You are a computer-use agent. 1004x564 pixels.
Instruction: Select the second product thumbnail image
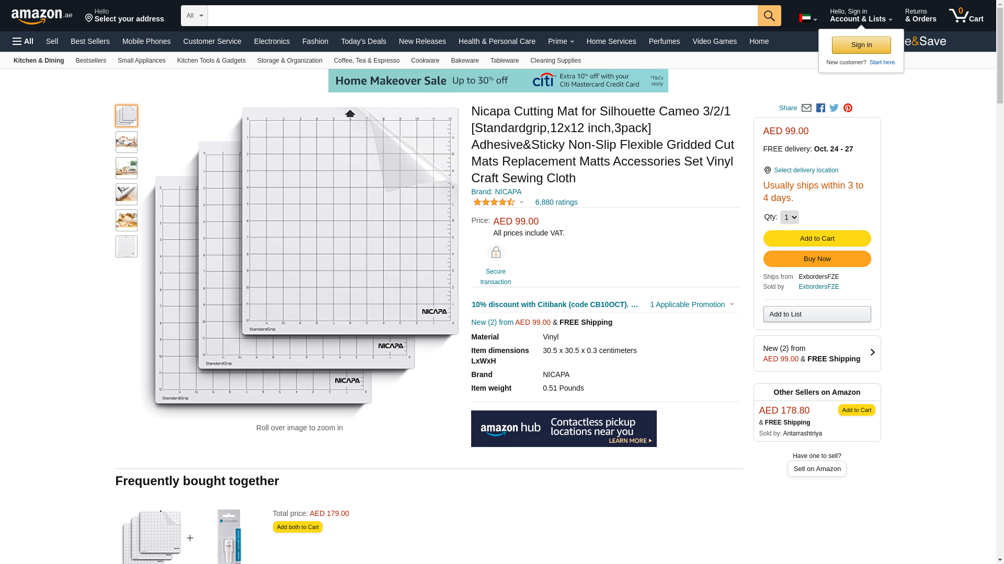127,142
